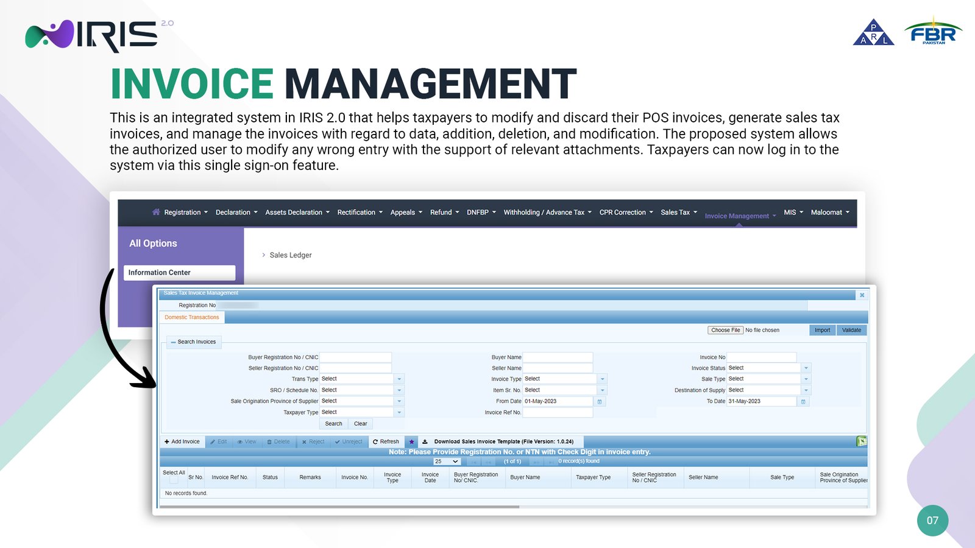Open the Trans Type dropdown
The width and height of the screenshot is (975, 548).
tap(399, 379)
